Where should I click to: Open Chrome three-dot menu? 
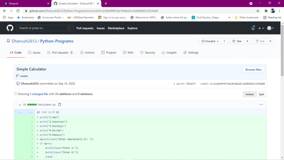(279, 11)
